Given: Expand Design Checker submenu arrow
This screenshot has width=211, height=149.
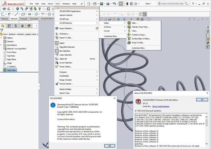Looking at the screenshot, I should click(x=97, y=80).
